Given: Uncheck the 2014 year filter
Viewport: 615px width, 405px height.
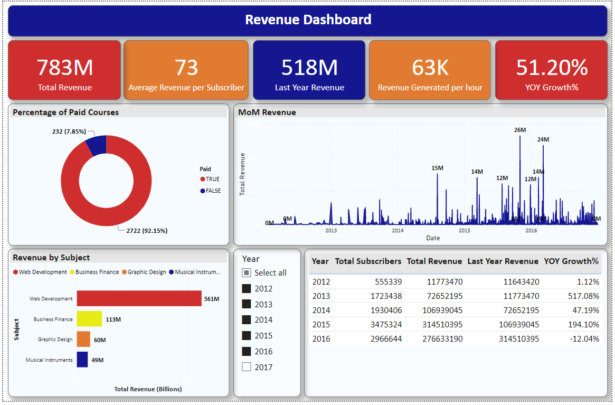Looking at the screenshot, I should point(247,320).
